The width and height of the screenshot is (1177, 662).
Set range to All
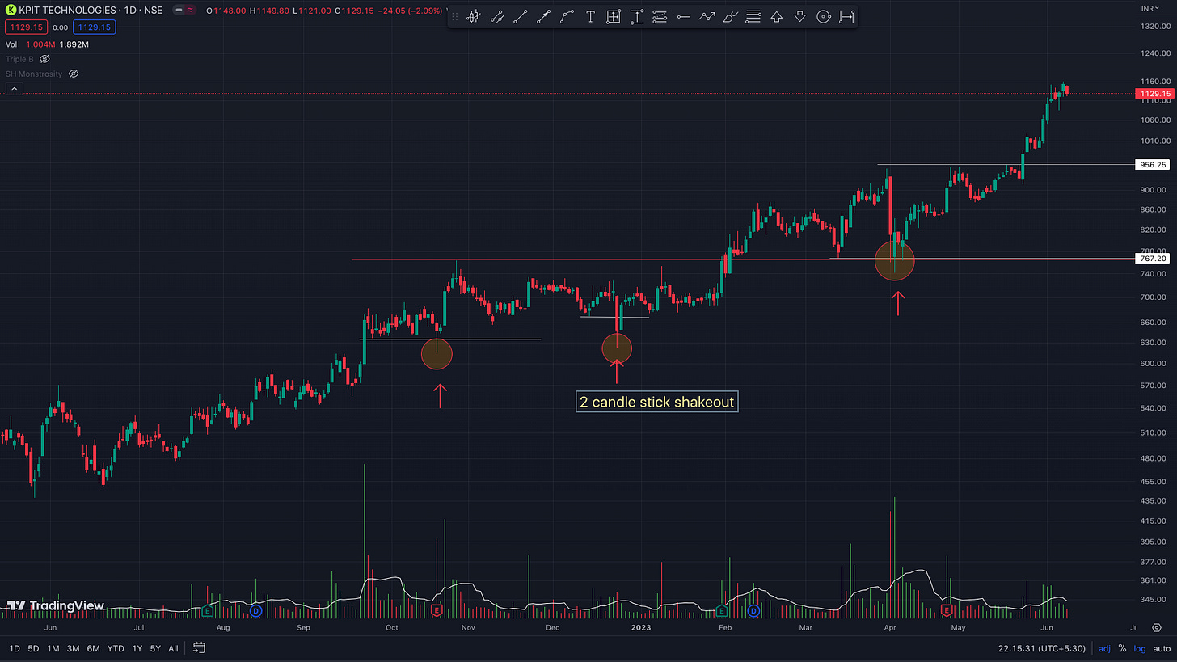[173, 648]
